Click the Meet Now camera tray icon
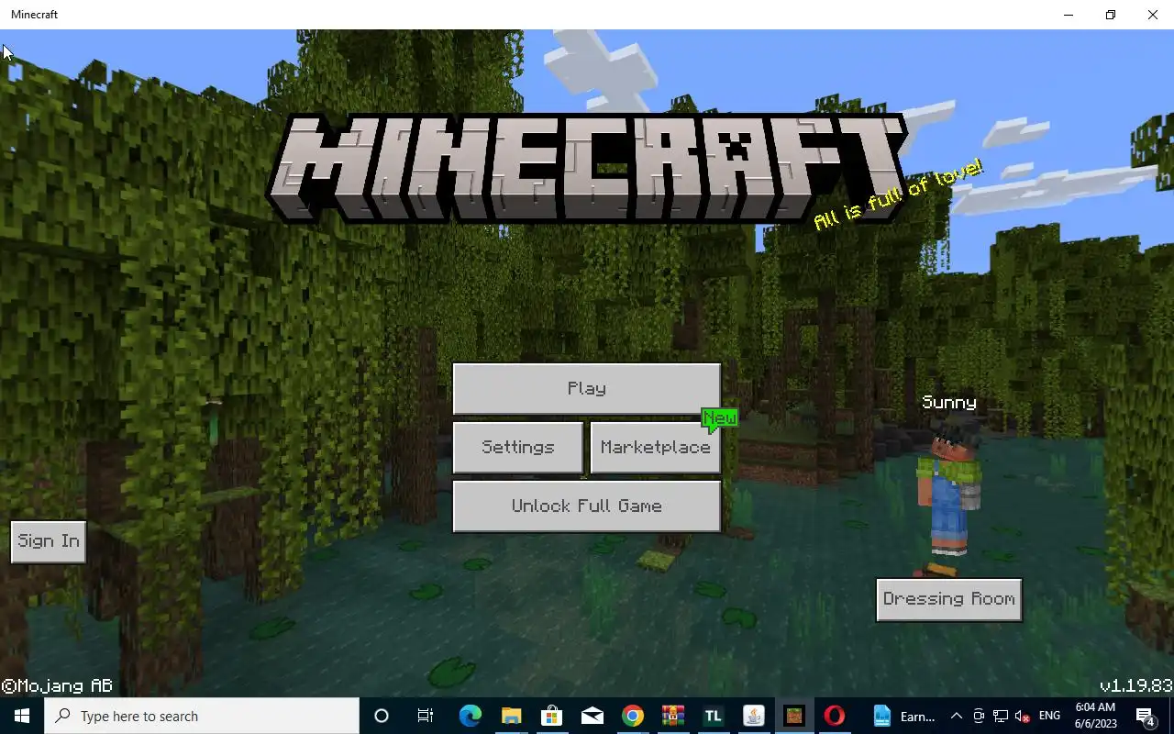Viewport: 1174px width, 734px height. click(x=979, y=716)
